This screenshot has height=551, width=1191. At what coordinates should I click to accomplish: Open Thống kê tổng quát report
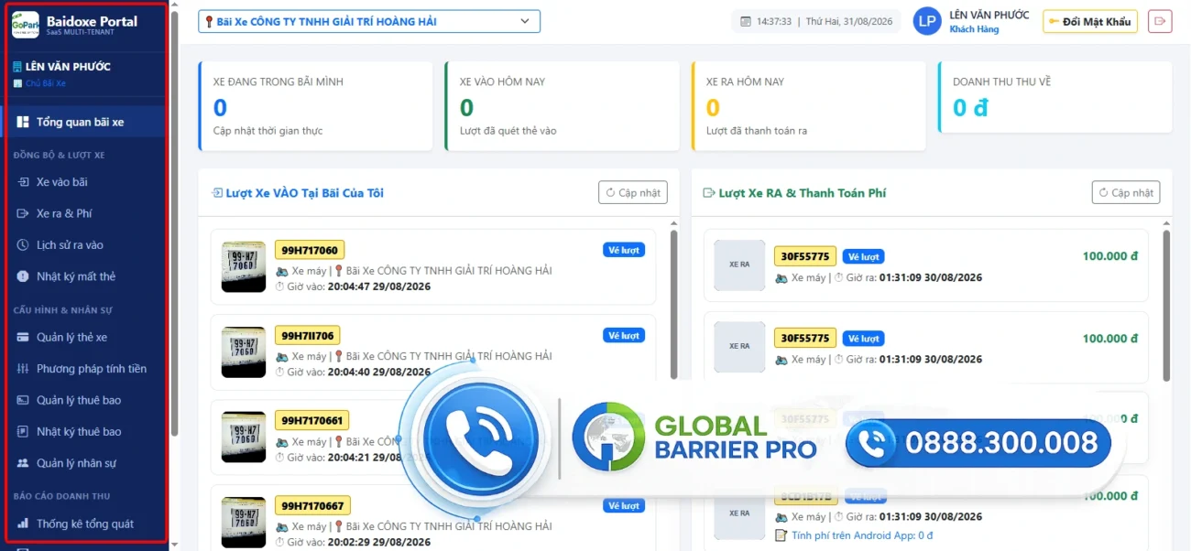pyautogui.click(x=84, y=524)
